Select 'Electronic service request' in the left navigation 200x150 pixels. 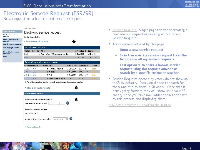(10, 36)
